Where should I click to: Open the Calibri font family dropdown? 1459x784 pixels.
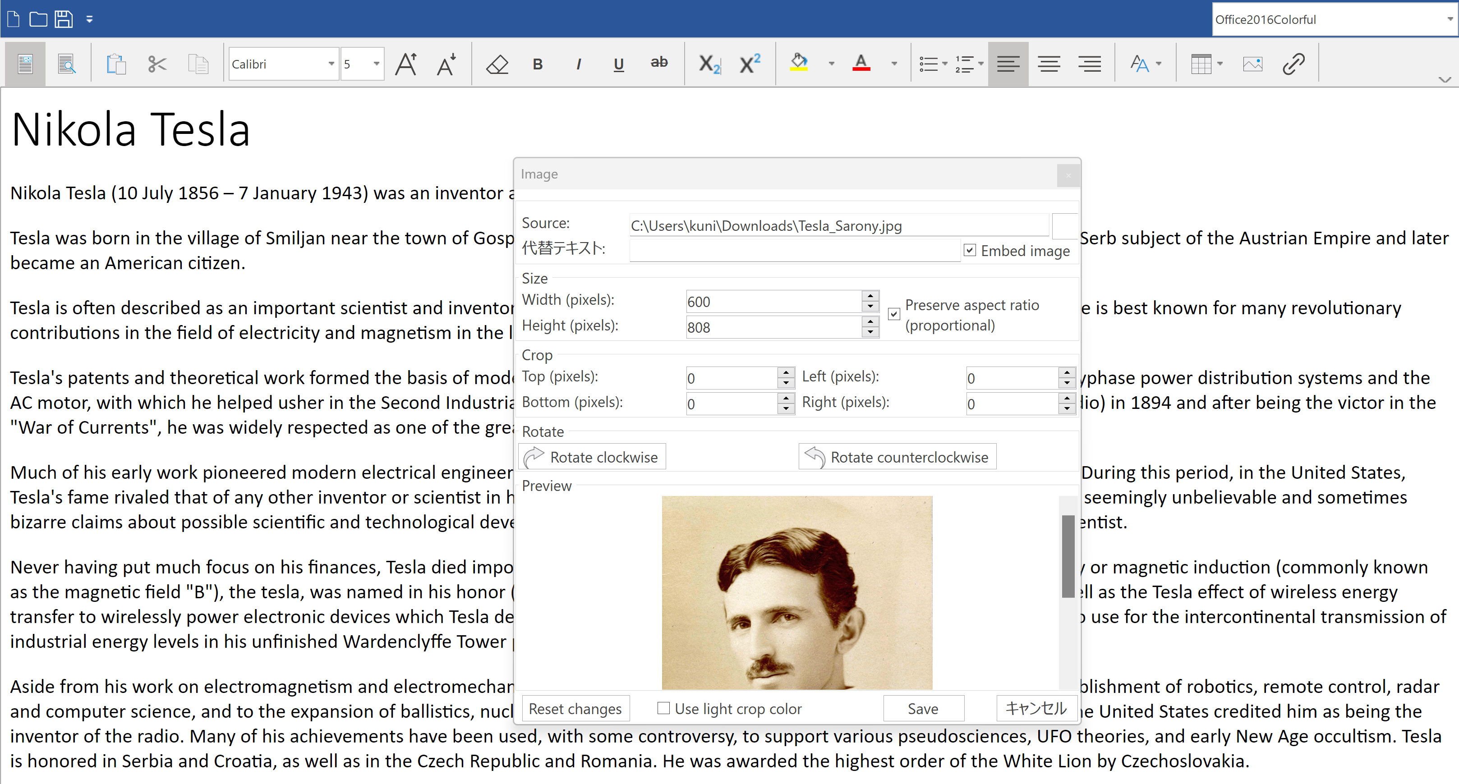click(x=331, y=64)
